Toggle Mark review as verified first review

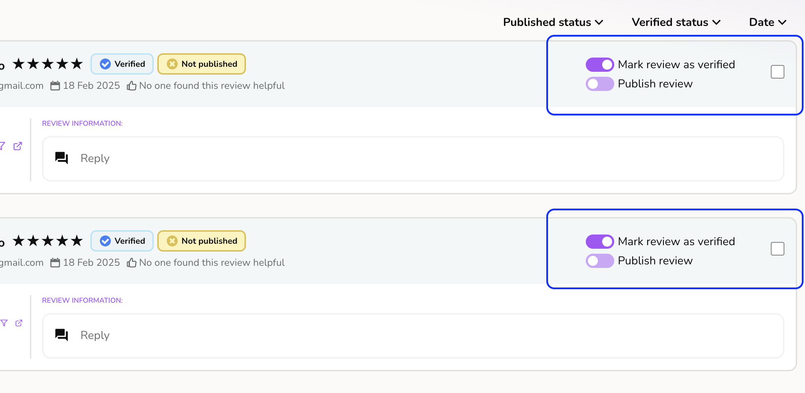599,64
